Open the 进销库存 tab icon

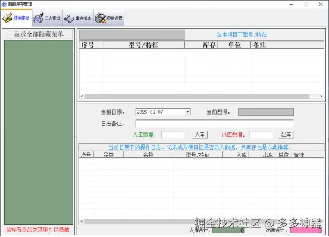click(x=7, y=18)
